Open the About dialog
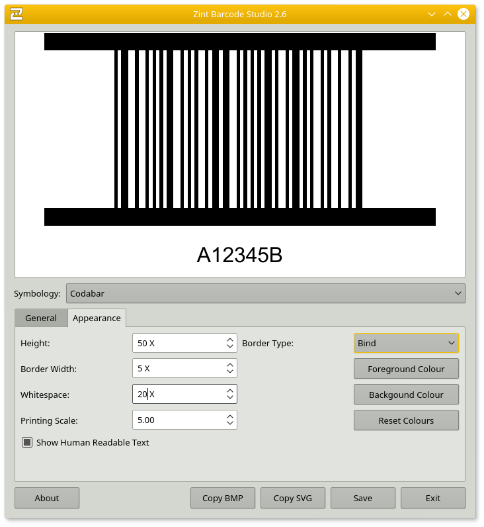The image size is (484, 527). point(47,498)
